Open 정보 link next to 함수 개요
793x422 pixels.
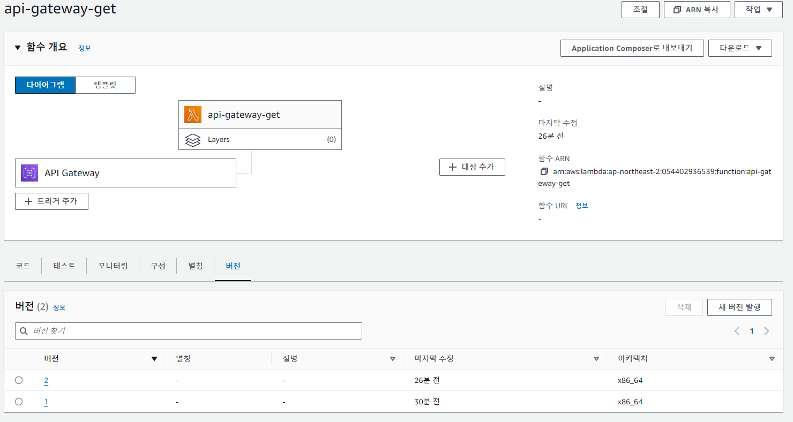coord(85,48)
